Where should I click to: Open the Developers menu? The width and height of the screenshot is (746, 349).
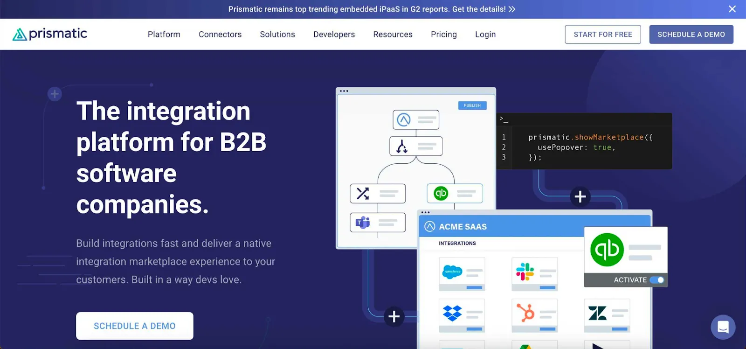334,35
